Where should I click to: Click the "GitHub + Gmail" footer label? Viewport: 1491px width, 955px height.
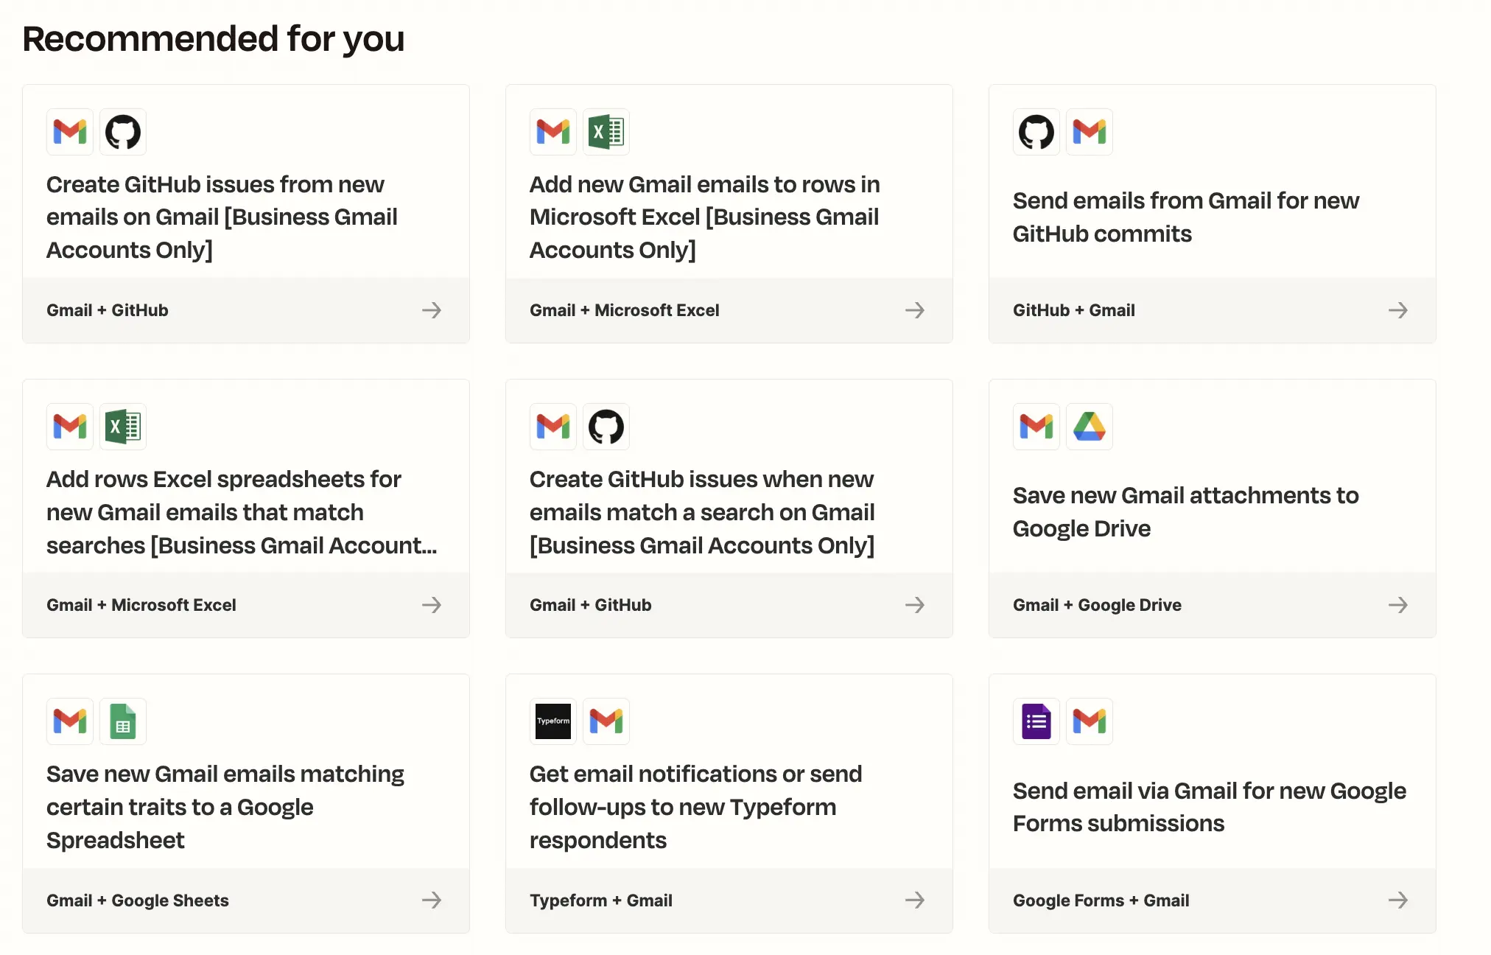point(1073,310)
